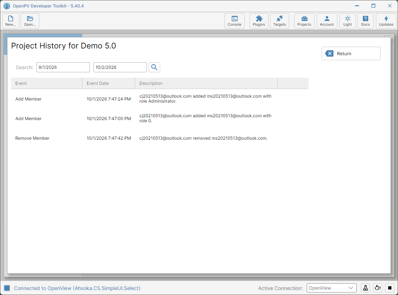The height and width of the screenshot is (295, 398).
Task: Click the Connected to OpenView status text
Action: (x=77, y=288)
